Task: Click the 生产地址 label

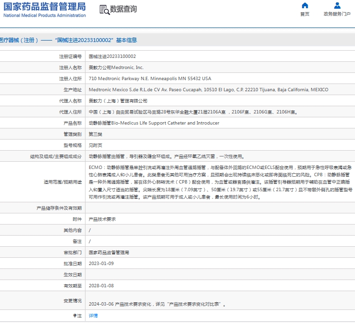Action: pos(72,90)
